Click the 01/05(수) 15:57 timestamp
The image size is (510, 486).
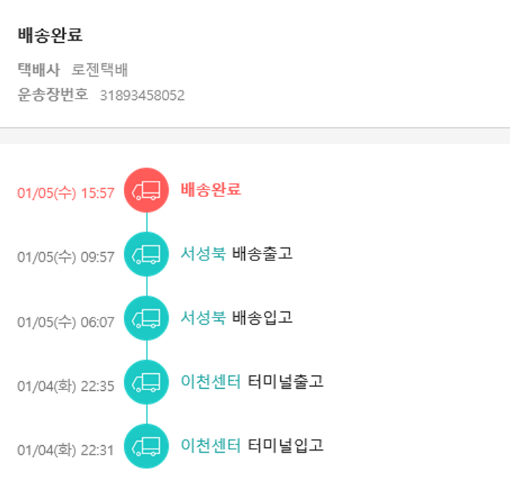66,192
